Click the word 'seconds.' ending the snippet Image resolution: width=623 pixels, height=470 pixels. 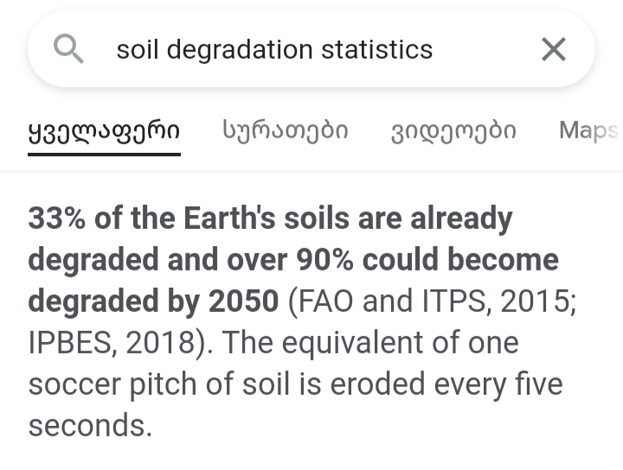tap(88, 425)
